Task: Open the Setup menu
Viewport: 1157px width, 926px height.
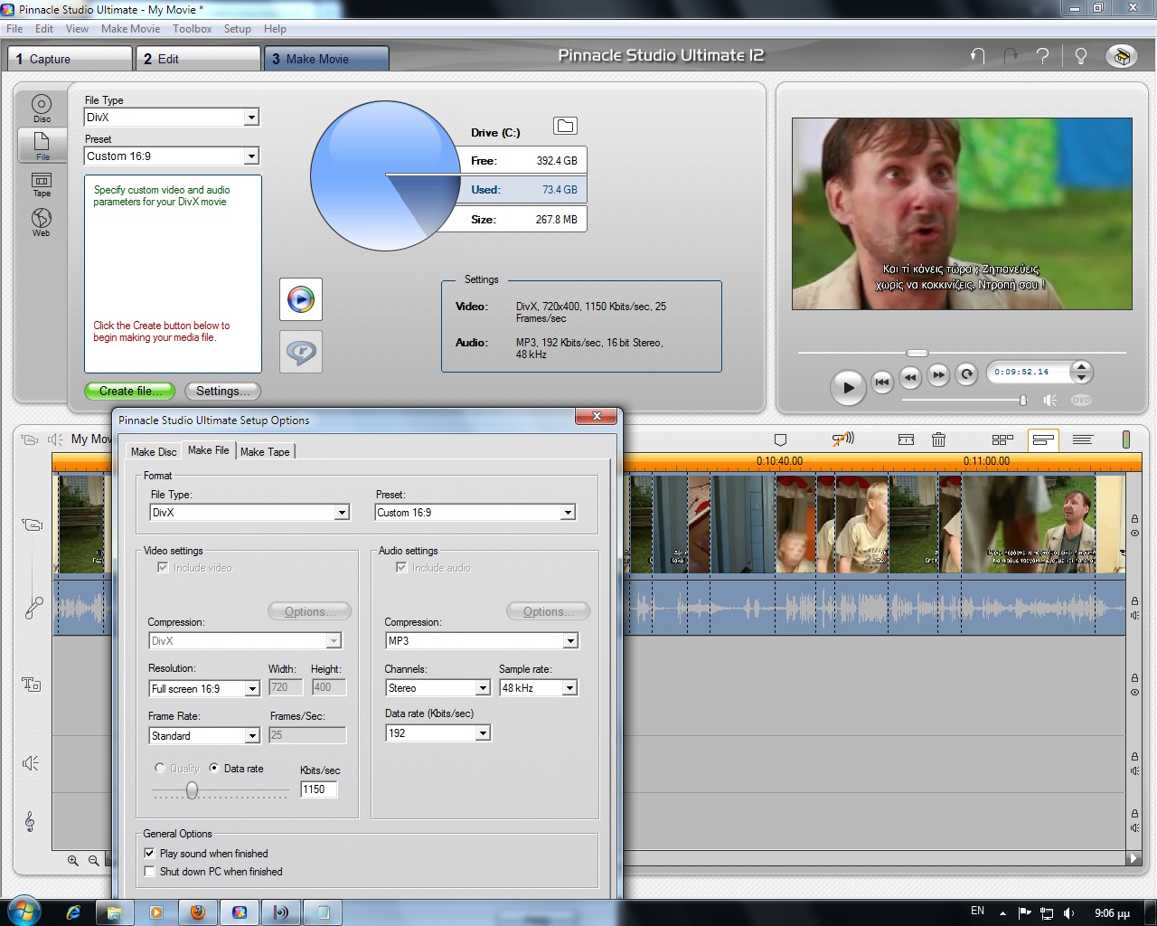Action: pos(238,29)
